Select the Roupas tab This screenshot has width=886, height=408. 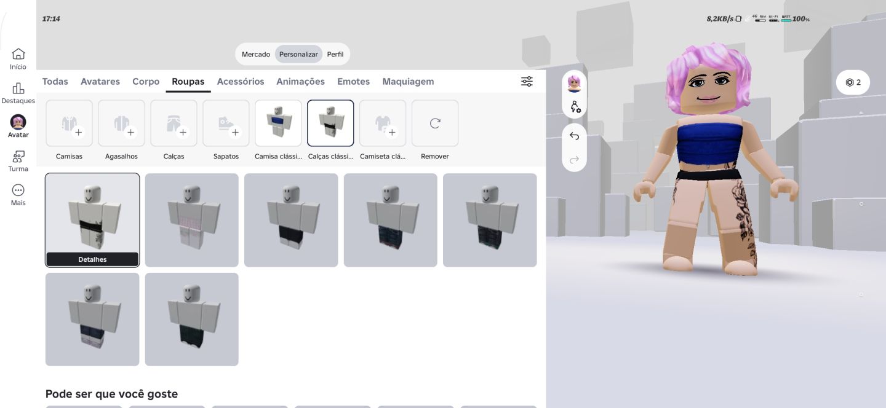pos(188,81)
